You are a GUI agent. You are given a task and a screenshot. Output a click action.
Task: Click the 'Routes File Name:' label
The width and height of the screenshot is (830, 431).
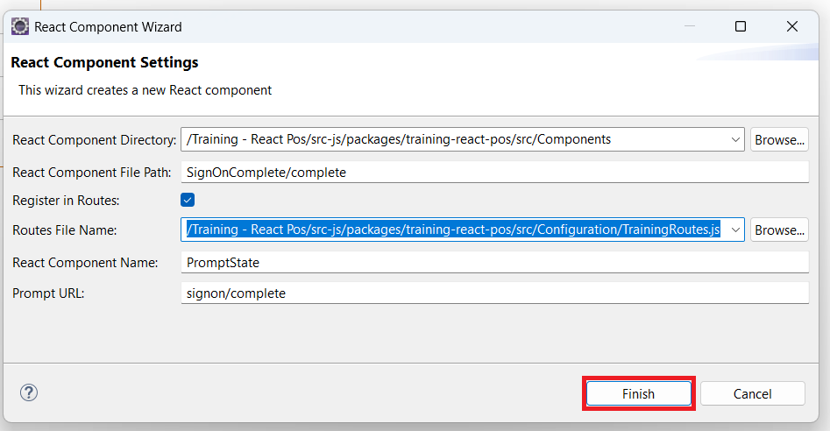coord(65,230)
